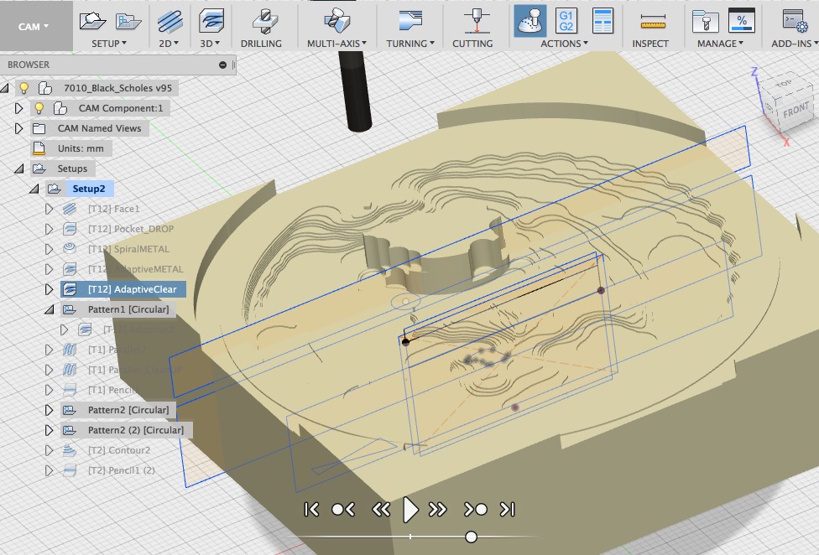The height and width of the screenshot is (555, 819).
Task: Click the Face1 operation icon
Action: (x=70, y=209)
